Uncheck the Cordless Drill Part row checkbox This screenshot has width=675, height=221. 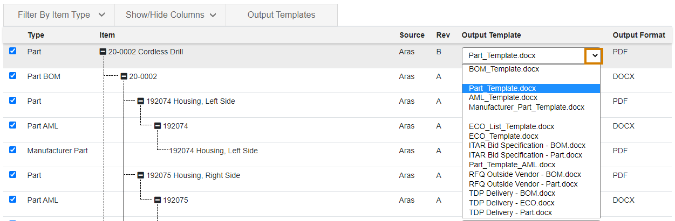pyautogui.click(x=13, y=51)
